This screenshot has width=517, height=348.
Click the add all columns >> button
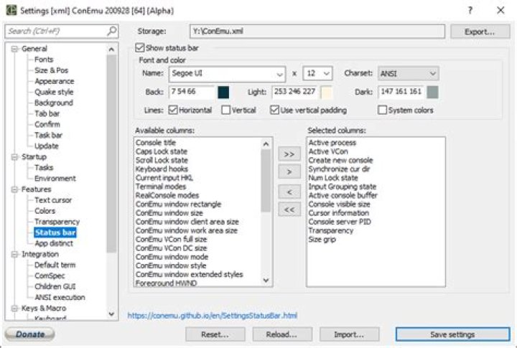289,154
